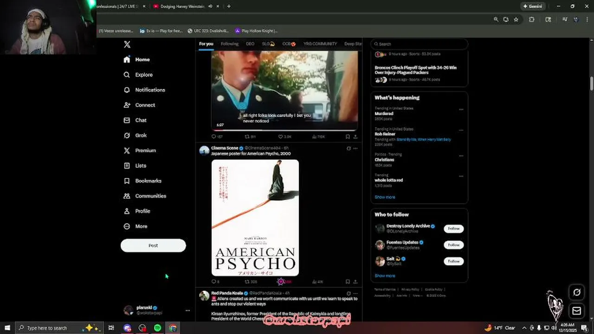Image resolution: width=594 pixels, height=334 pixels.
Task: Open Rob Reiner trend options menu
Action: click(x=461, y=130)
